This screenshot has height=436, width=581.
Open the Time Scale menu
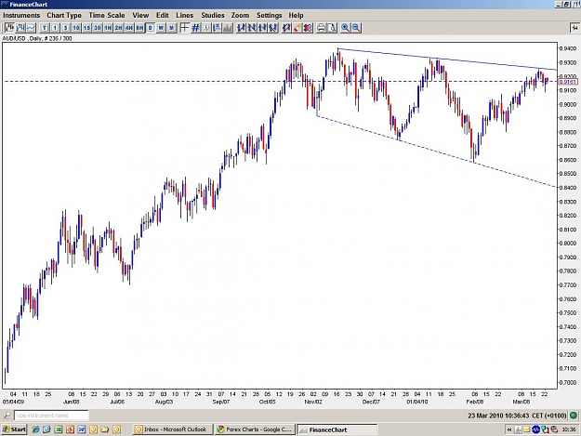pos(107,15)
